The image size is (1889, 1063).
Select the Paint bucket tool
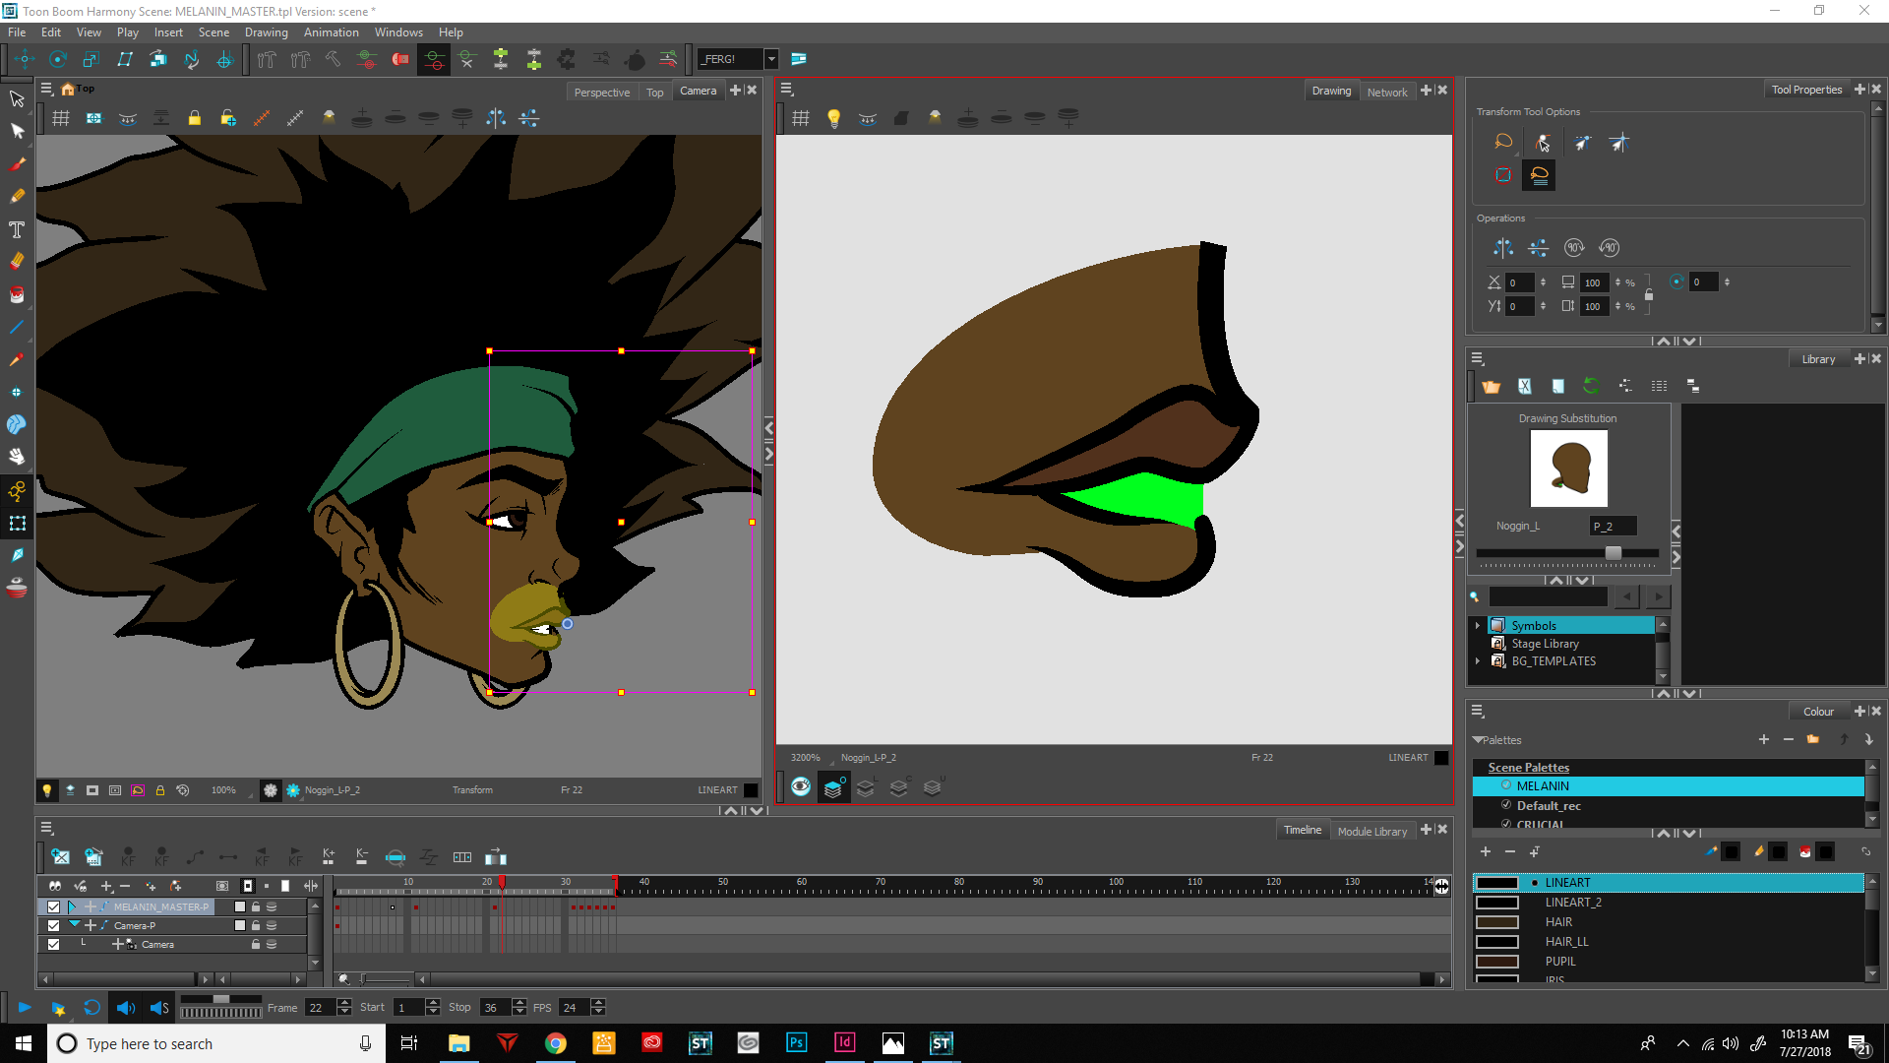click(17, 294)
